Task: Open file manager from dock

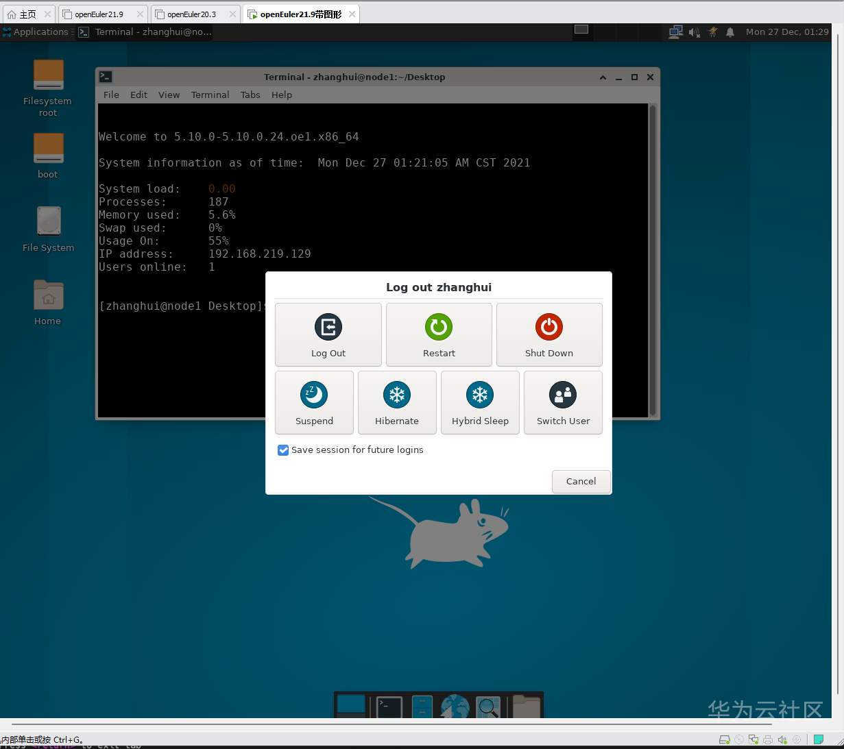Action: point(422,707)
